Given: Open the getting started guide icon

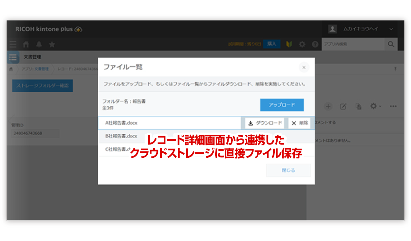Looking at the screenshot, I should click(x=289, y=44).
